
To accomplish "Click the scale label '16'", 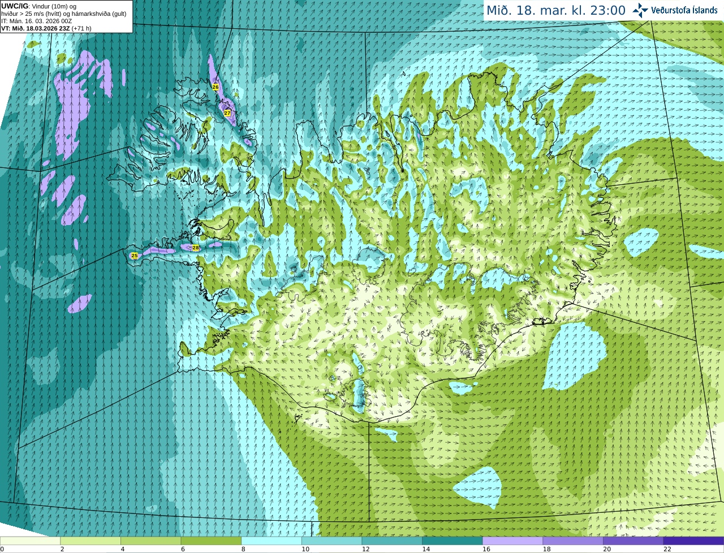I will [x=486, y=549].
